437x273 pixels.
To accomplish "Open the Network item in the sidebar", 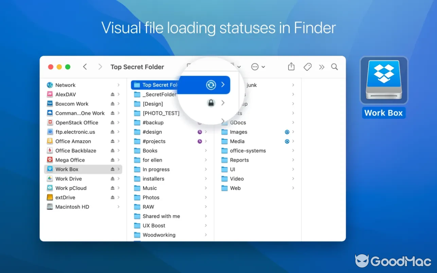I will 65,85.
